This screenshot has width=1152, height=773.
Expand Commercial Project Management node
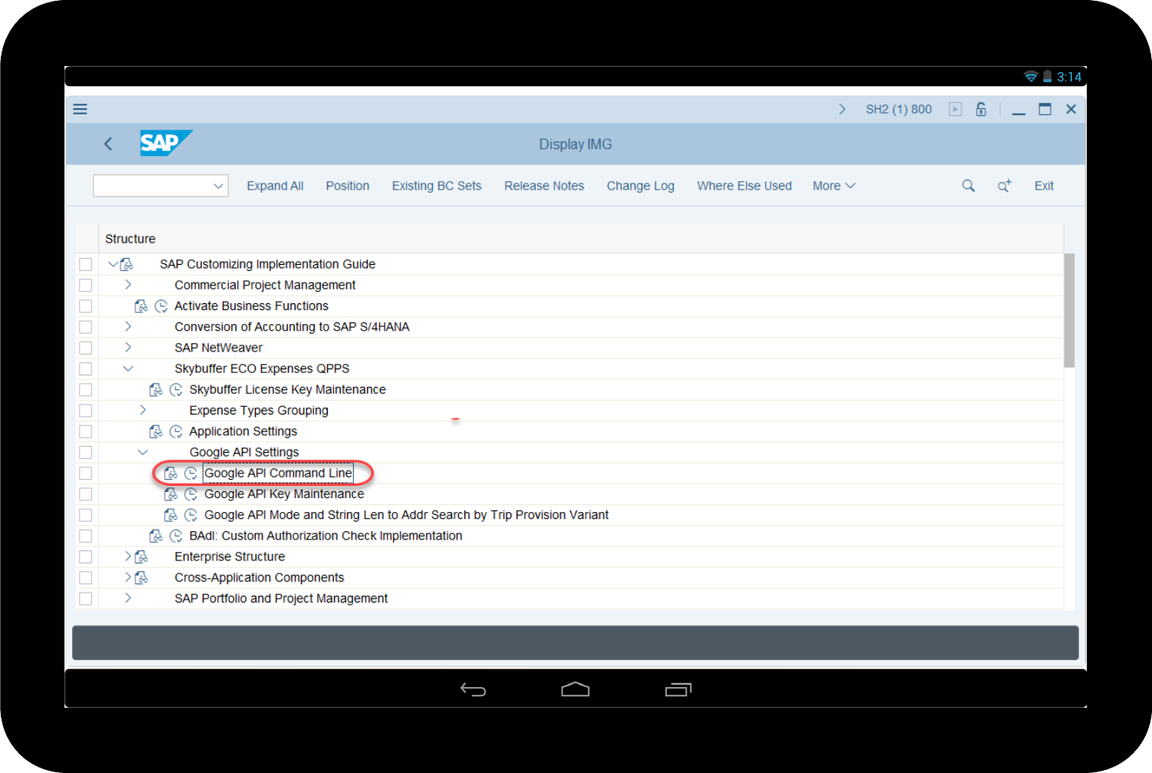click(128, 285)
